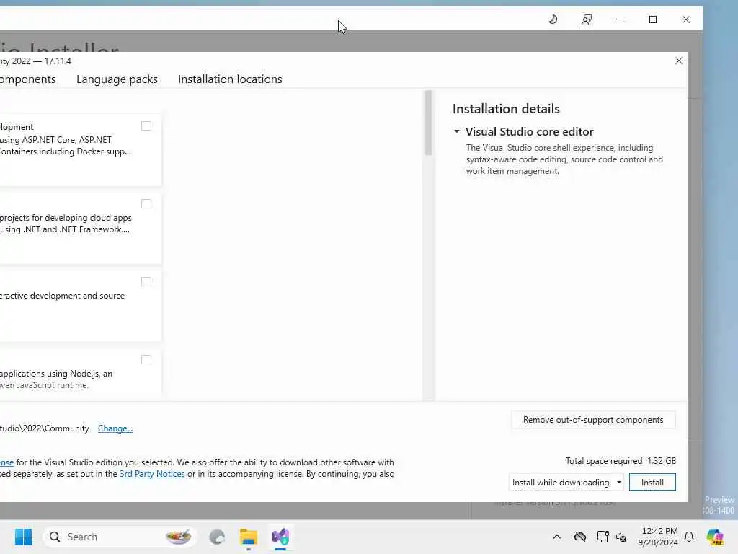Click the search highlight bowl image in the Search box
This screenshot has width=738, height=554.
pos(179,537)
